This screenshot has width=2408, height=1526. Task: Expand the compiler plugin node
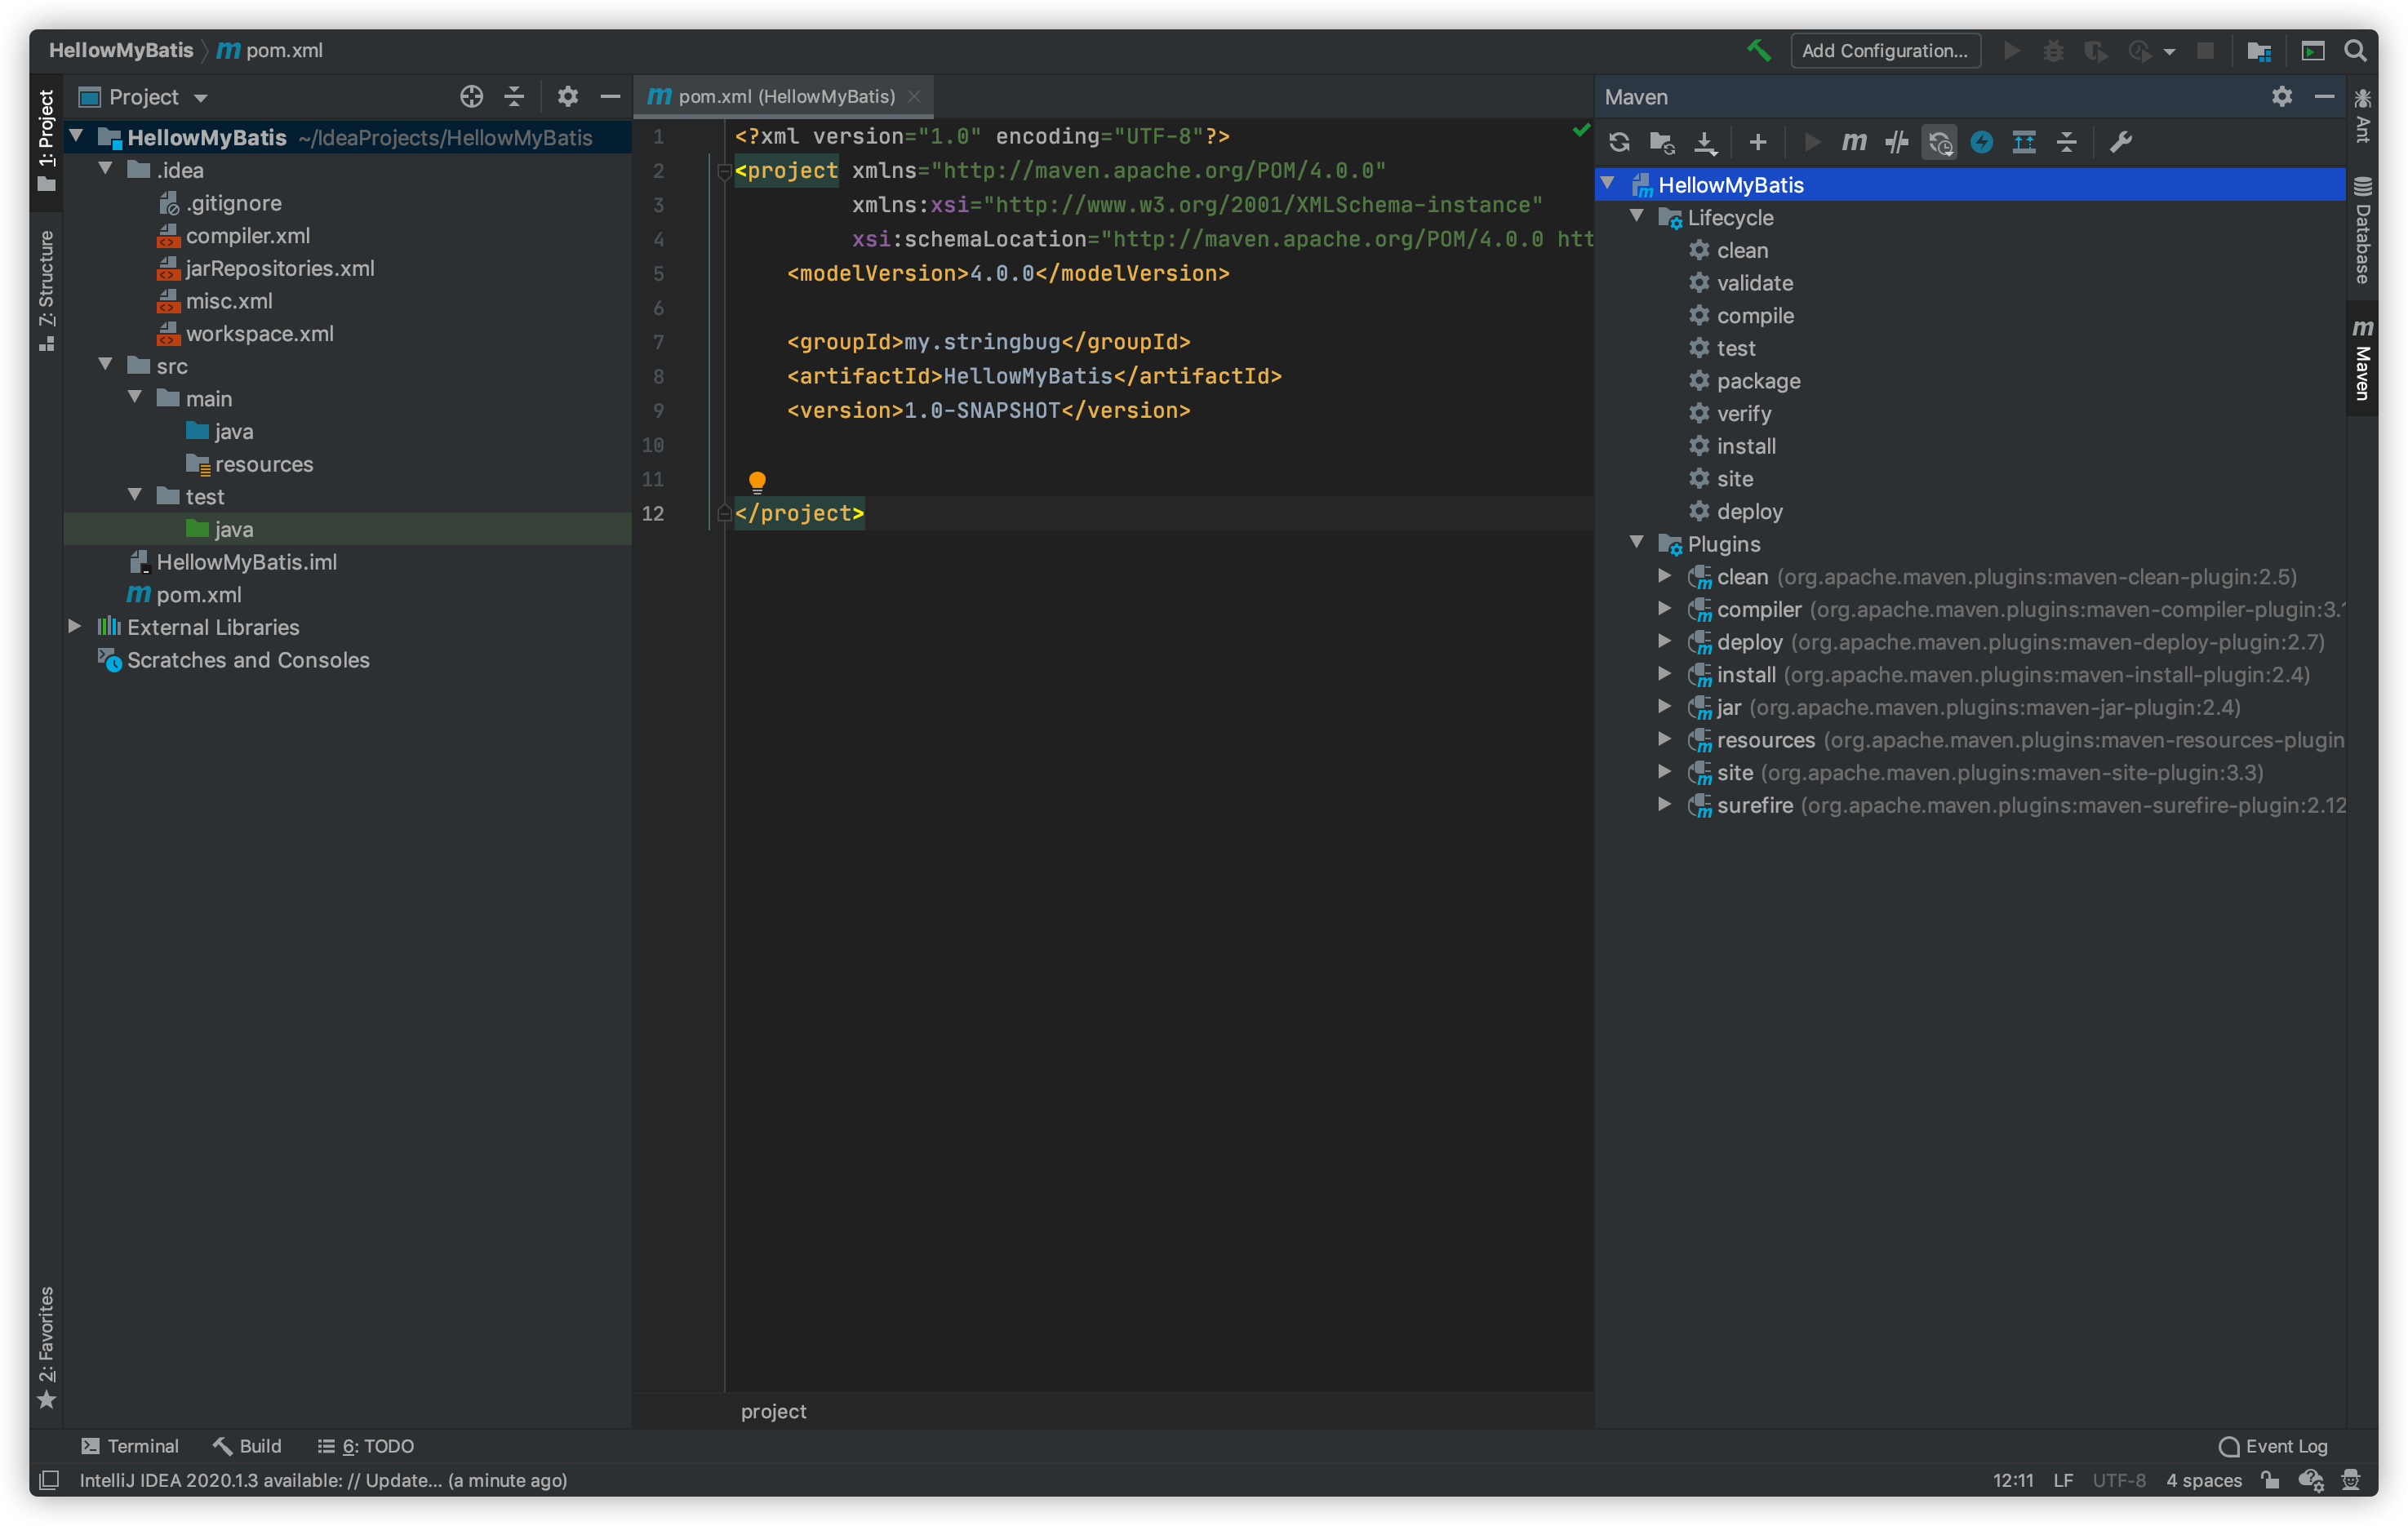1665,608
